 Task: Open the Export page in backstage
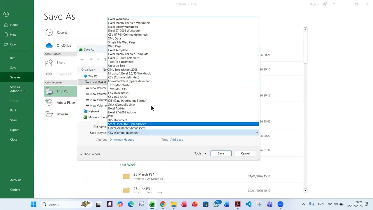pos(14,130)
